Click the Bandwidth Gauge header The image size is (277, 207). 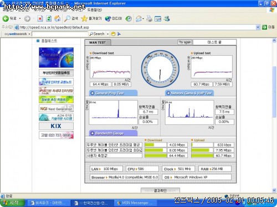pyautogui.click(x=114, y=133)
